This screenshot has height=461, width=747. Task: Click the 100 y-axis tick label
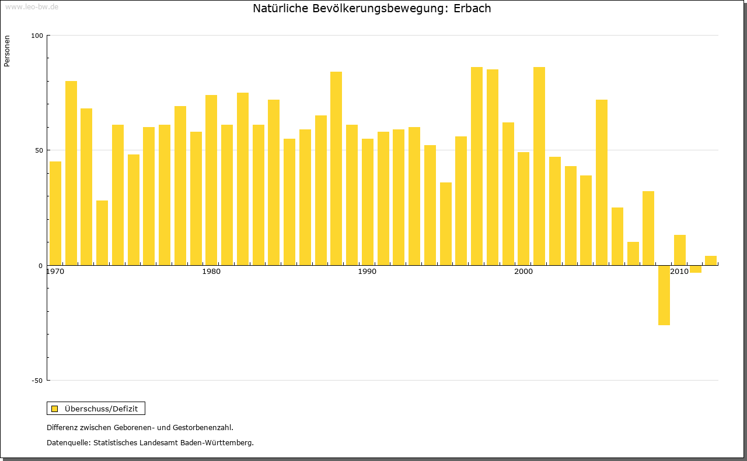37,36
